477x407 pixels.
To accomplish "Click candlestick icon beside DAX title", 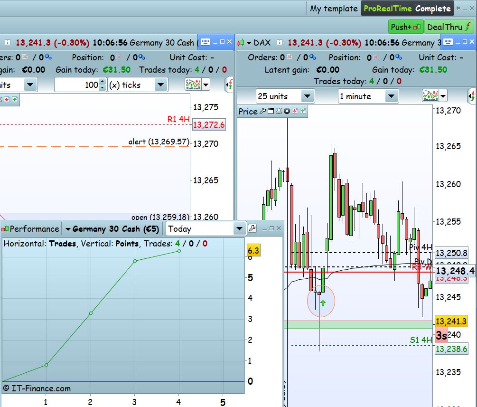I will tap(240, 43).
